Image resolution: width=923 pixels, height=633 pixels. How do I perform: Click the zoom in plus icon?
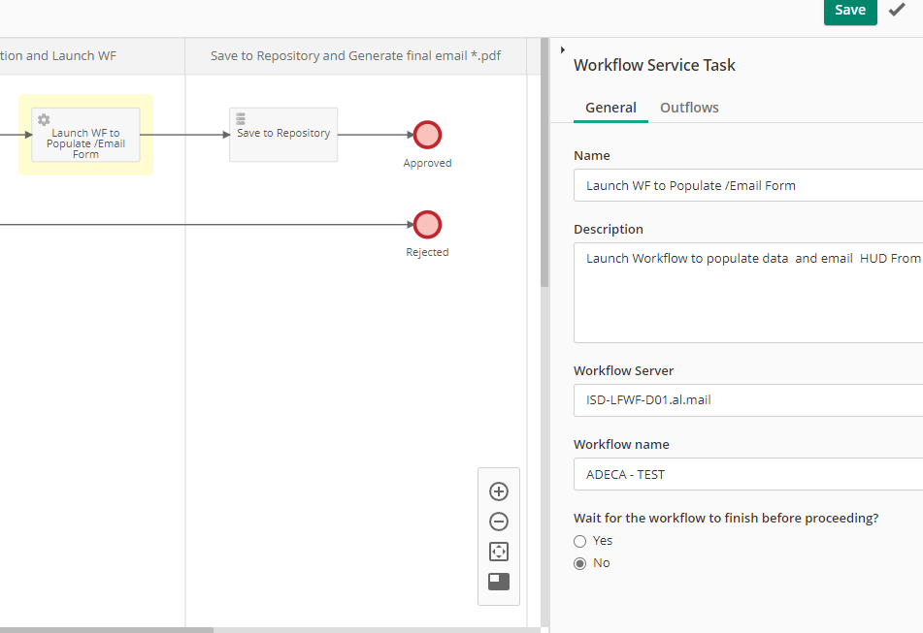pyautogui.click(x=499, y=491)
